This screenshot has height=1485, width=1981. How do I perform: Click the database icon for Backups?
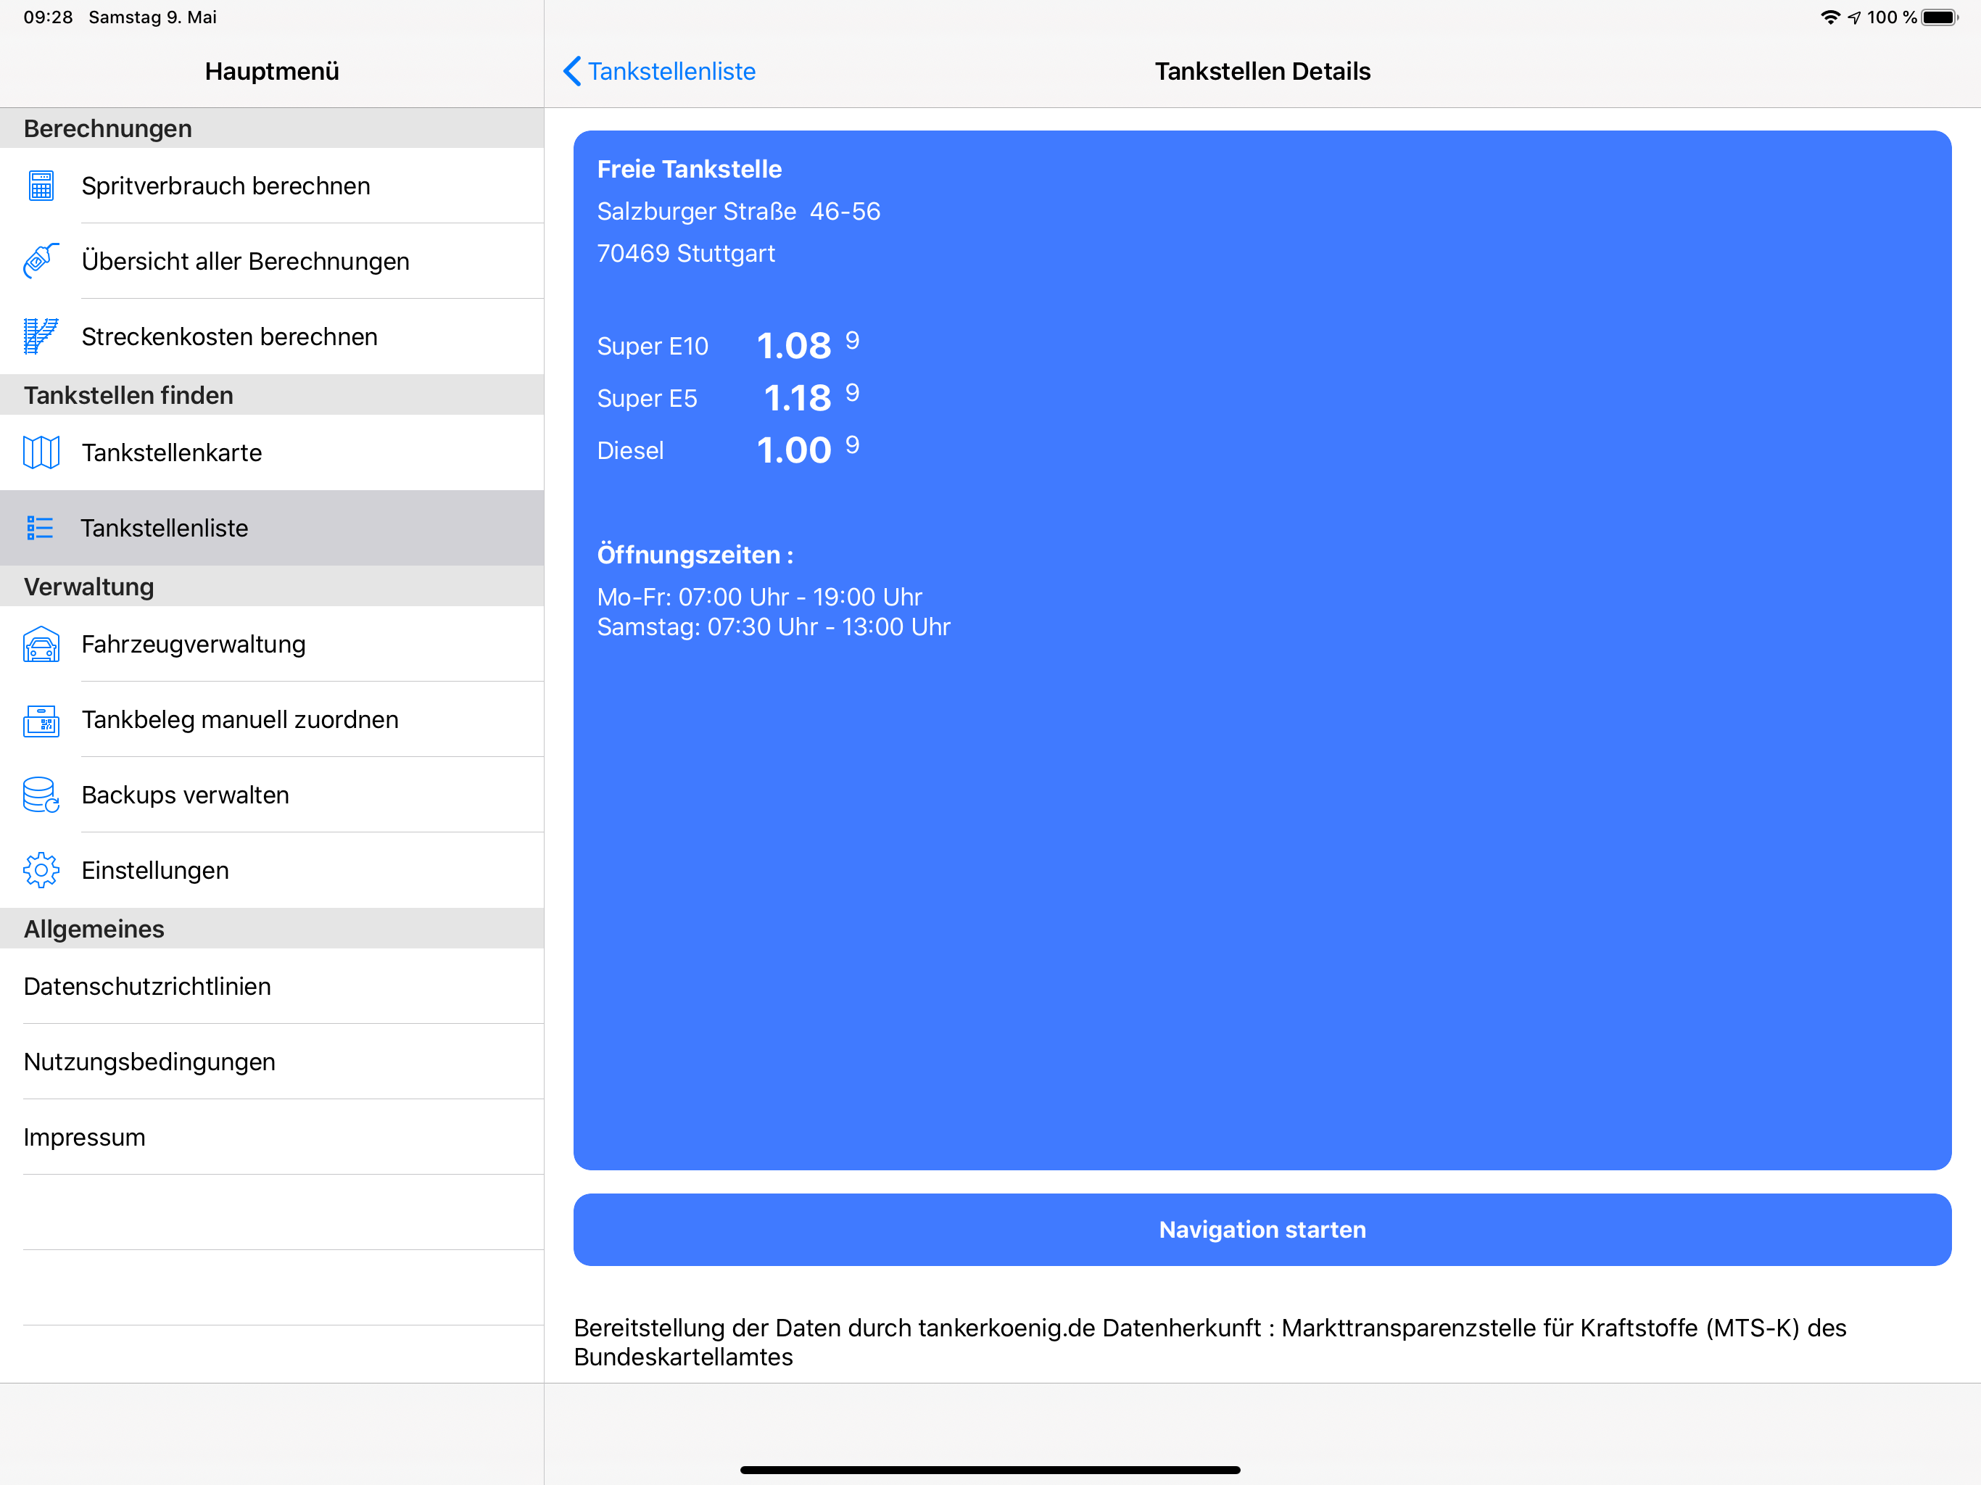click(x=41, y=795)
